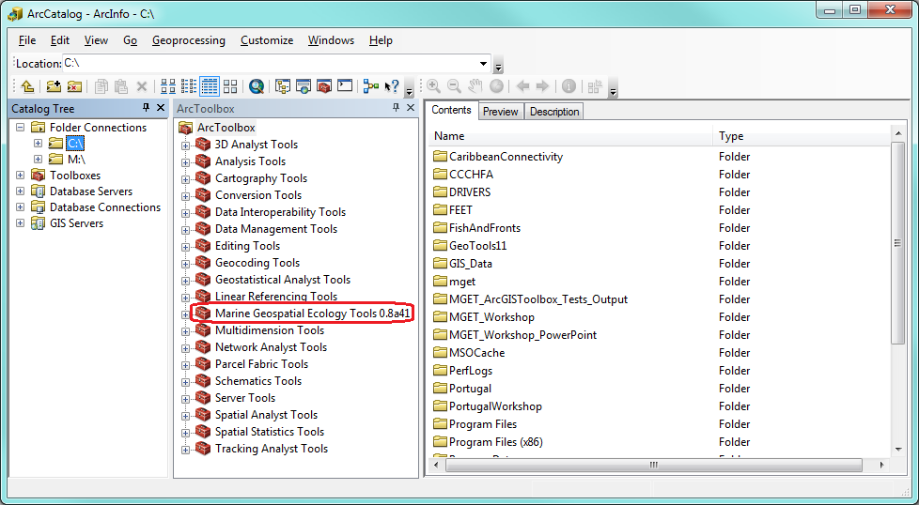
Task: Click the Up One Level toolbar icon
Action: pyautogui.click(x=27, y=86)
